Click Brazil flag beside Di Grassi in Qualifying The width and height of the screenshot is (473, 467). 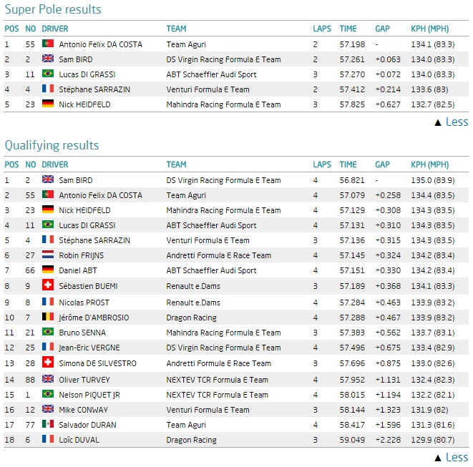48,225
